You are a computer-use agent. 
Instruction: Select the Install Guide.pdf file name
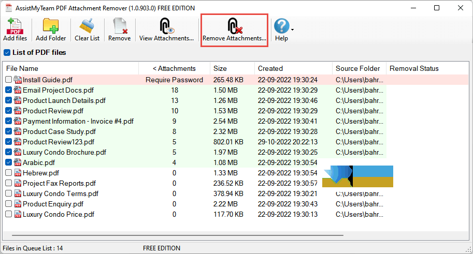point(48,80)
